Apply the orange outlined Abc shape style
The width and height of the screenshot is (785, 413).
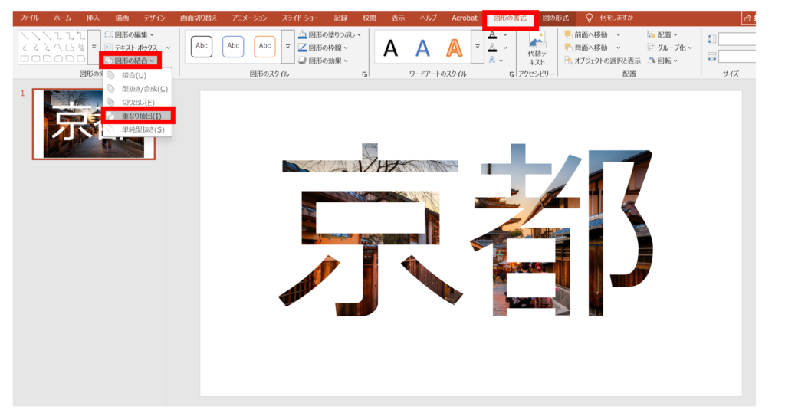(x=264, y=47)
